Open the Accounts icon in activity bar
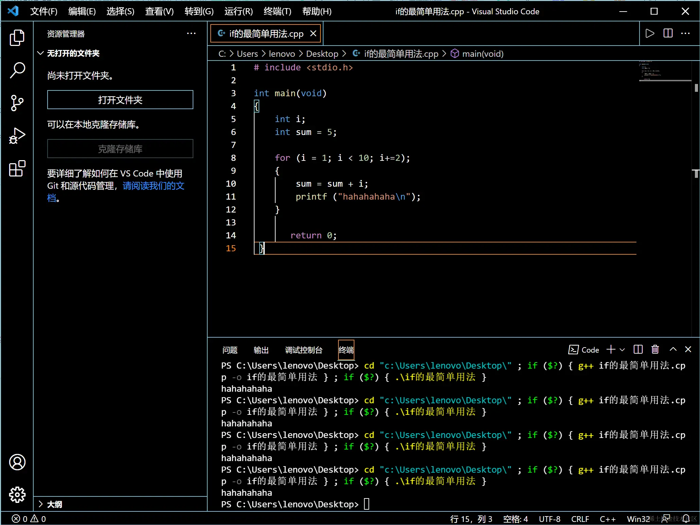The width and height of the screenshot is (700, 525). [x=17, y=462]
